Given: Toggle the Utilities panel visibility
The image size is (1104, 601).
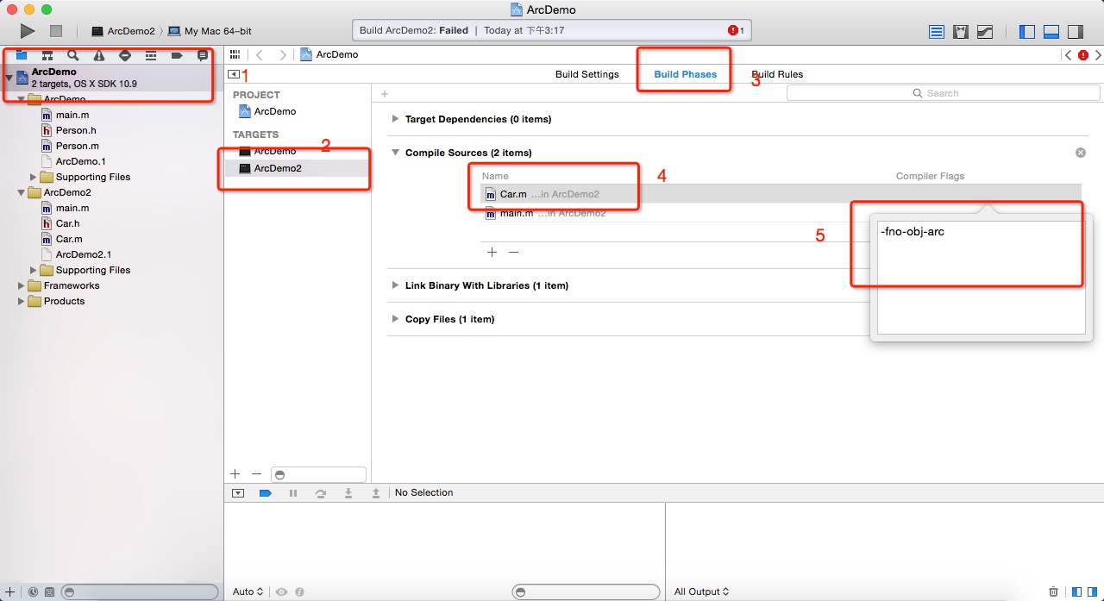Looking at the screenshot, I should tap(1076, 32).
